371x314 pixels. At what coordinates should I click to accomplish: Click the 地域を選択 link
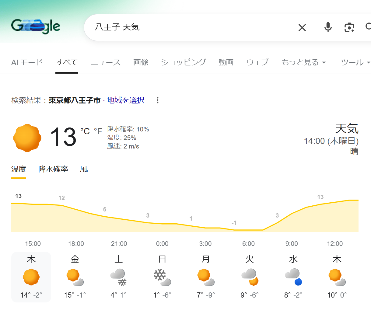(126, 100)
